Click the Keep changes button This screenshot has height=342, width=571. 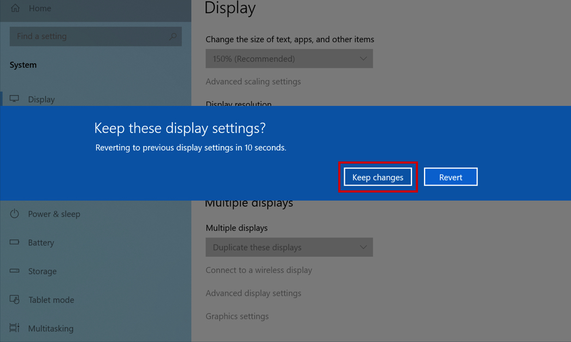click(x=378, y=177)
